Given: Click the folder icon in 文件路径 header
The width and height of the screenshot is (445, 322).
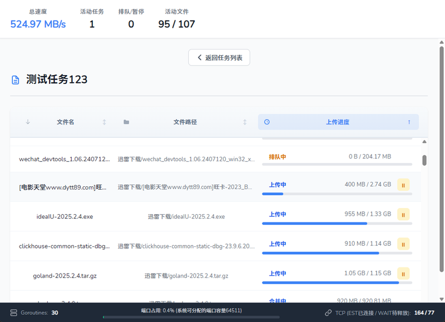Looking at the screenshot, I should coord(126,122).
